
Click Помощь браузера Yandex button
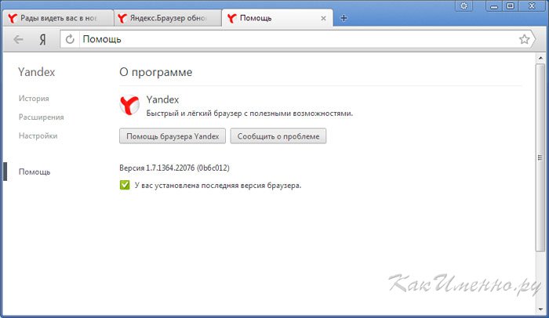pos(173,136)
